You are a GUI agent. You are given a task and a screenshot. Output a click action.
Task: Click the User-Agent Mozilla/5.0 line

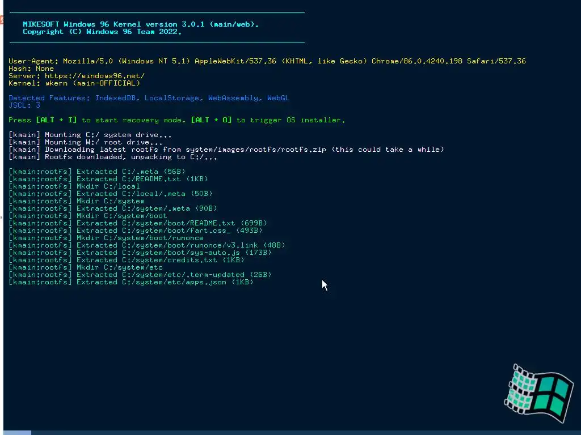(267, 61)
